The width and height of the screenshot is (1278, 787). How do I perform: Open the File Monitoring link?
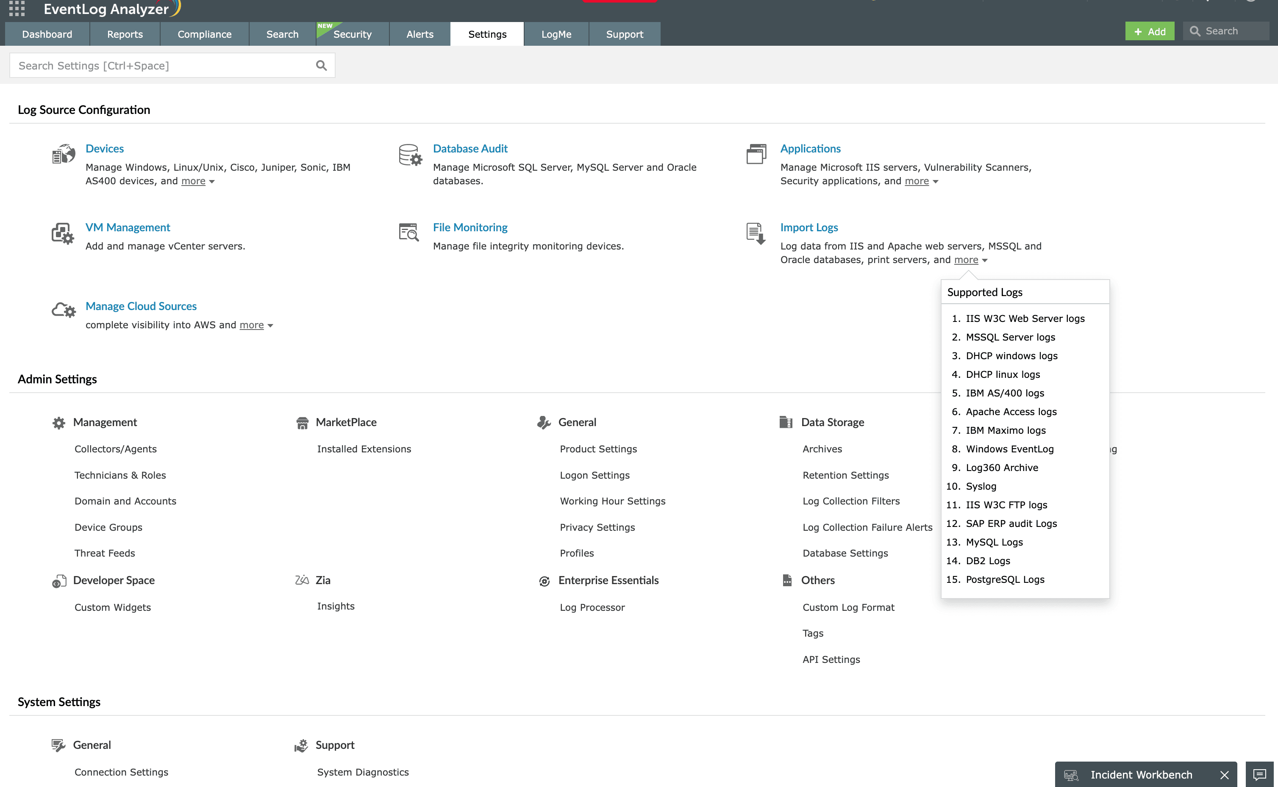tap(470, 227)
